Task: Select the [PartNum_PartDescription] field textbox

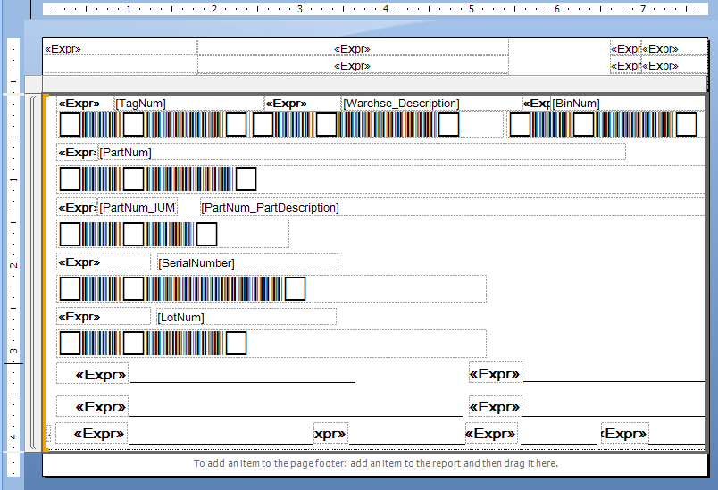Action: pyautogui.click(x=453, y=208)
